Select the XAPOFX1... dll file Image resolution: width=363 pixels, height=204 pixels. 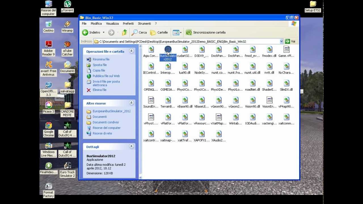202,136
